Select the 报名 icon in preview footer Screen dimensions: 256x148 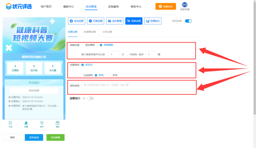point(57,123)
